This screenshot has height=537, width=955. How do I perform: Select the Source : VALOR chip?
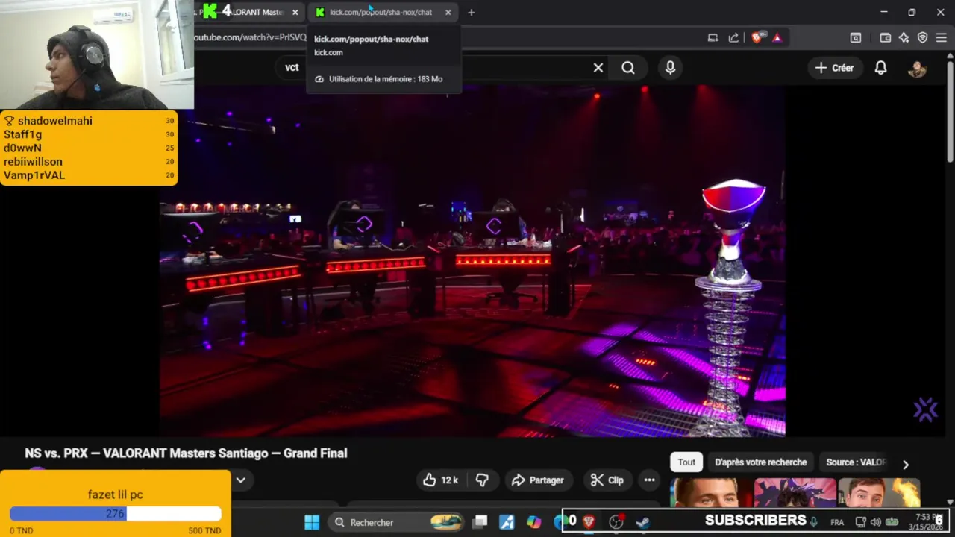(856, 462)
